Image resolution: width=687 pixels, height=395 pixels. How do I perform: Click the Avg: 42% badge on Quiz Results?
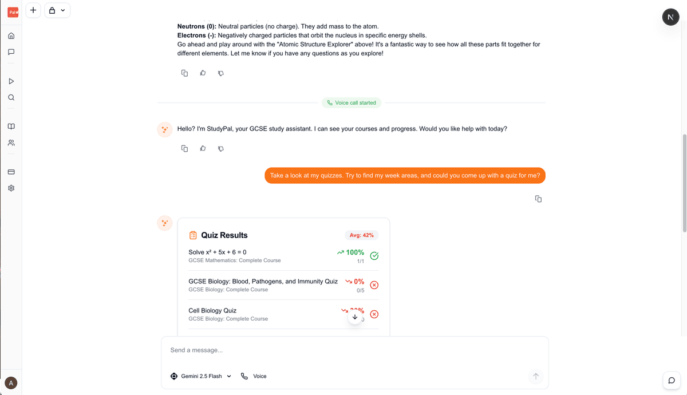pos(361,235)
